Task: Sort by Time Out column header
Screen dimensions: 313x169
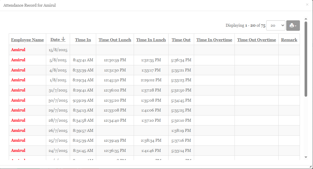Action: click(x=181, y=40)
